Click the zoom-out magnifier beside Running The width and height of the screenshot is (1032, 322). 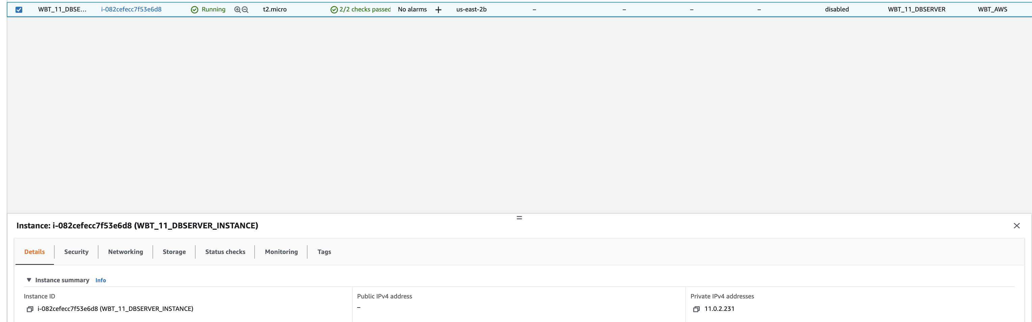click(245, 10)
